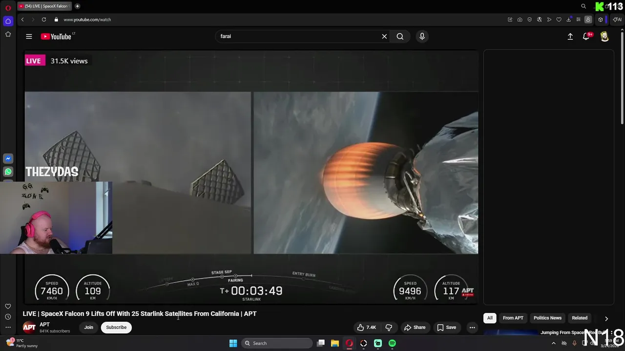Viewport: 625px width, 351px height.
Task: Show more filter chips with the arrow
Action: pyautogui.click(x=606, y=318)
